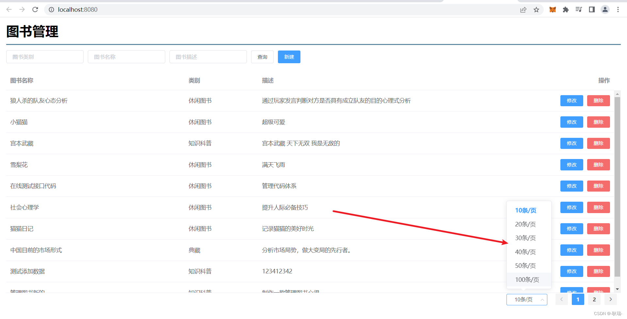Click the 宫本武藏 天下无双 我是无敌的 description
This screenshot has width=627, height=319.
click(301, 143)
